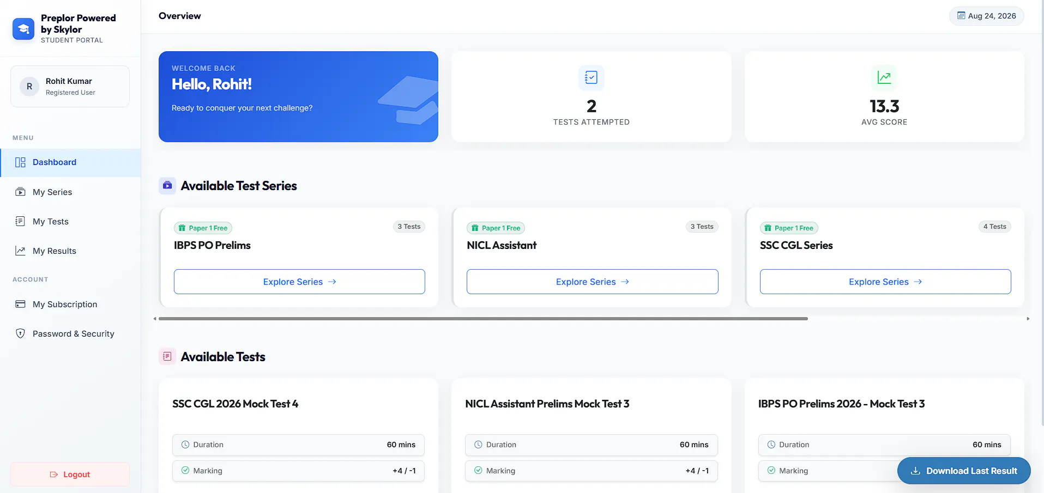
Task: Click the Marking check icon for SSC CGL Mock Test 4
Action: (x=185, y=470)
